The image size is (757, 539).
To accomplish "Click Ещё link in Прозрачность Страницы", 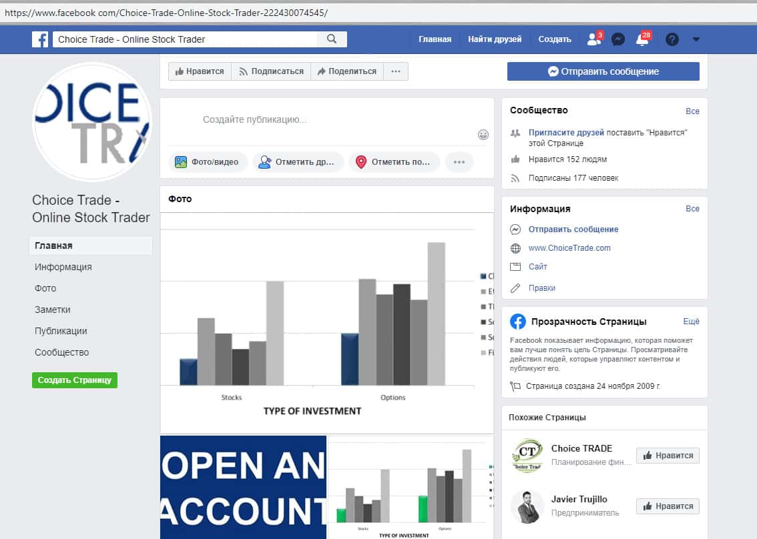I will point(692,322).
